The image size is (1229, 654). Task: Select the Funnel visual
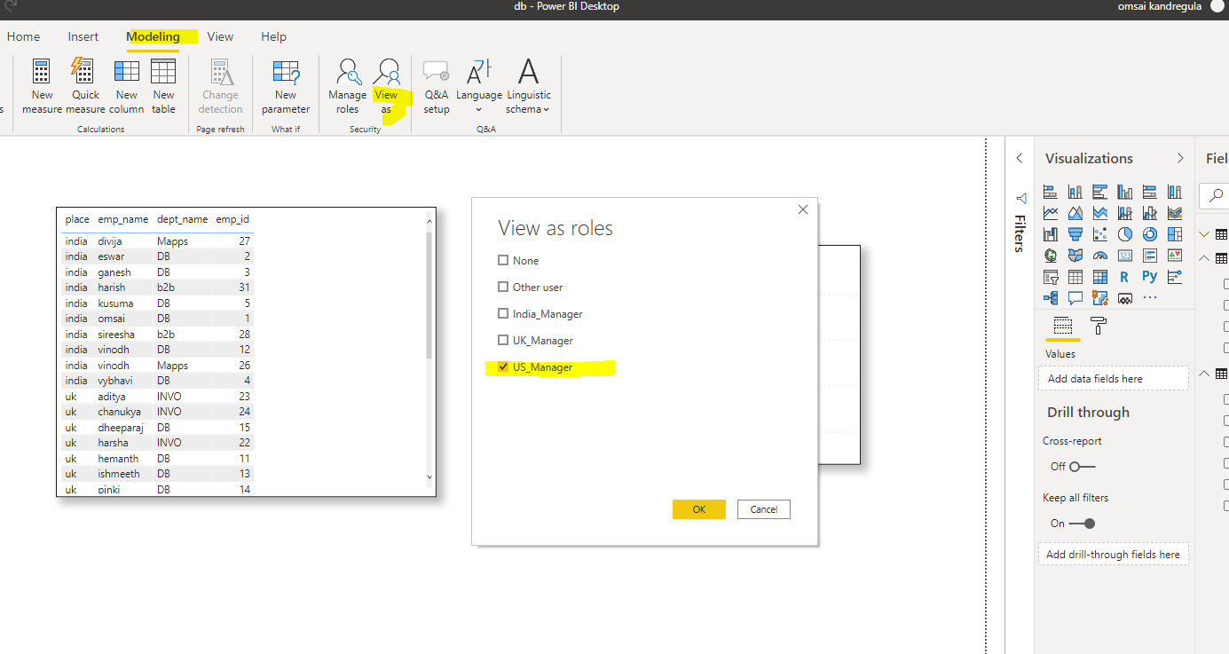(x=1075, y=234)
